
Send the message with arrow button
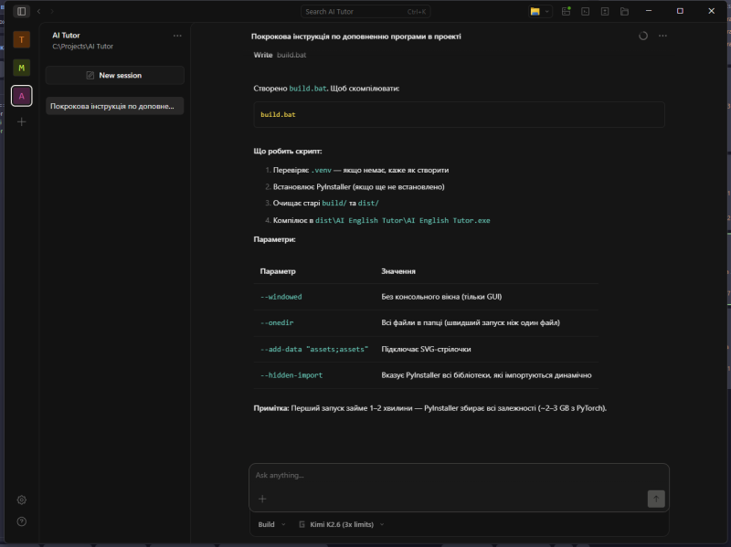click(656, 499)
